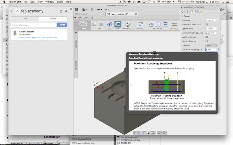Open the data panel grid icon

point(77,10)
